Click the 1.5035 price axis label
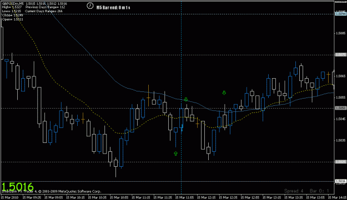 [340, 140]
